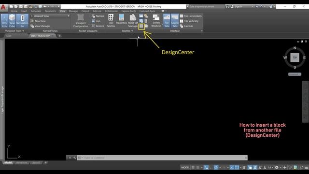The image size is (309, 174).
Task: Click the New file icon in quick access toolbar
Action: 11,6
